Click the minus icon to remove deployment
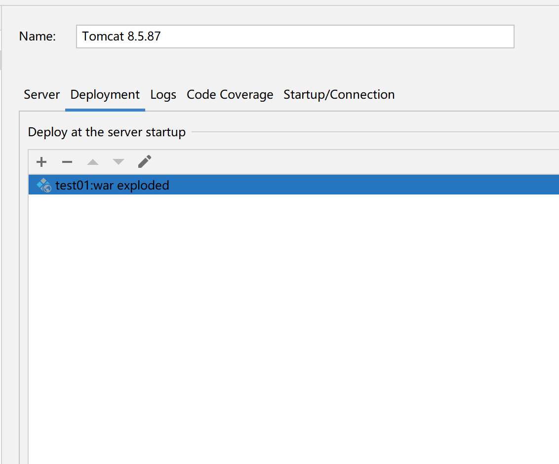This screenshot has width=559, height=464. pyautogui.click(x=67, y=162)
